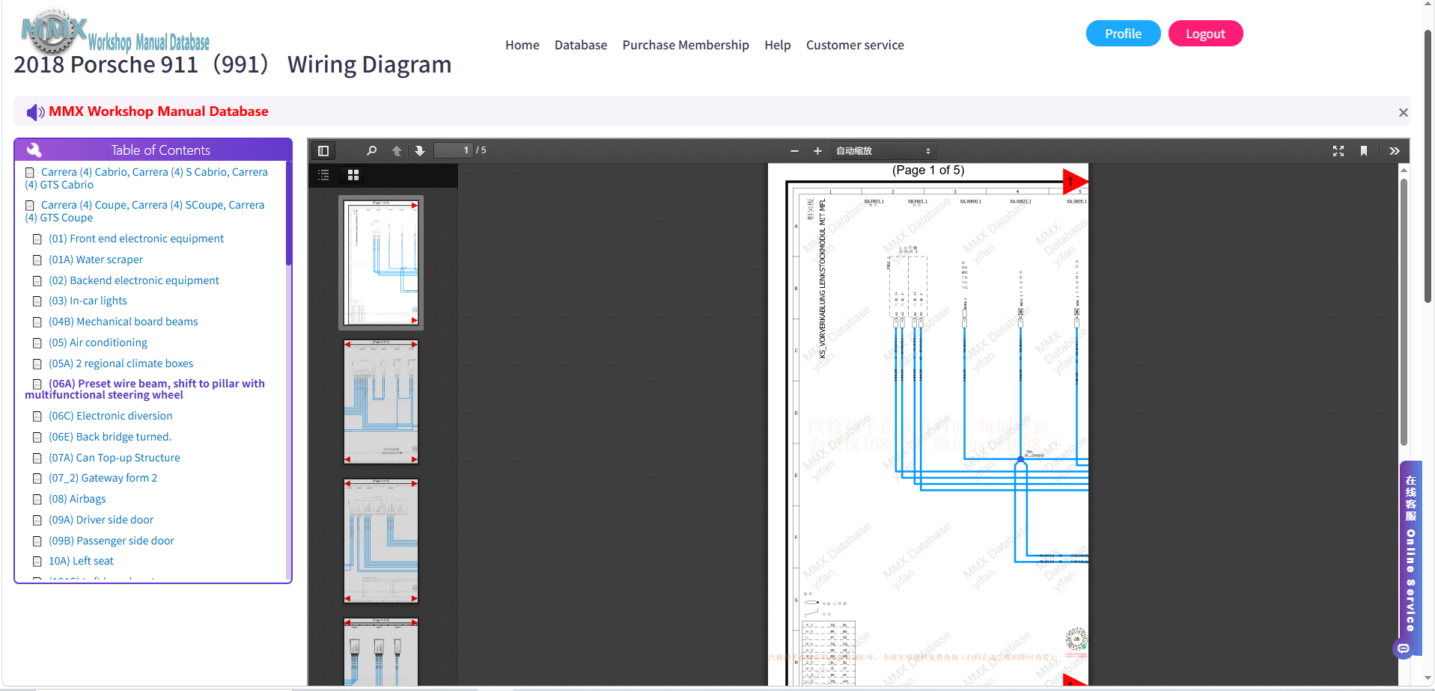The height and width of the screenshot is (691, 1435).
Task: Click the MMX Workshop Manual Database link
Action: (159, 111)
